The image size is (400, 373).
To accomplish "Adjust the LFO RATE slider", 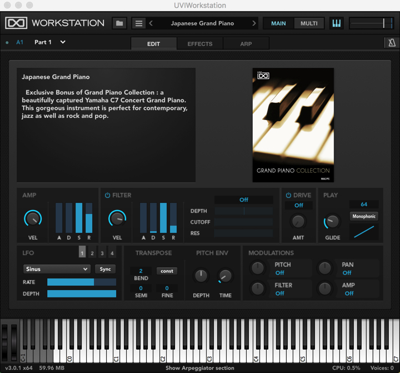I will click(x=82, y=282).
